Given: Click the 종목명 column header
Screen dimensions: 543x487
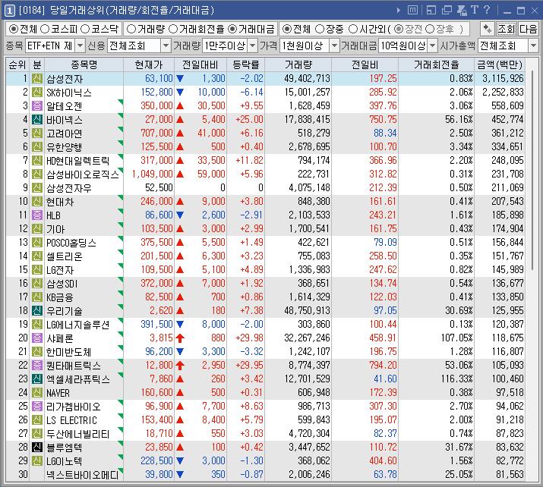Looking at the screenshot, I should click(84, 64).
